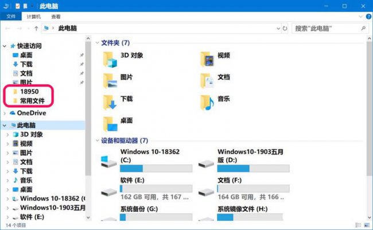The height and width of the screenshot is (230, 373).
Task: Click the 文件夹 (7) group heading
Action: pos(115,43)
